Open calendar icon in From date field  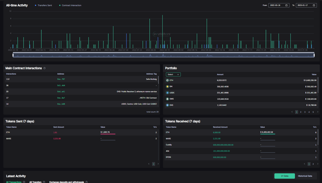286,5
